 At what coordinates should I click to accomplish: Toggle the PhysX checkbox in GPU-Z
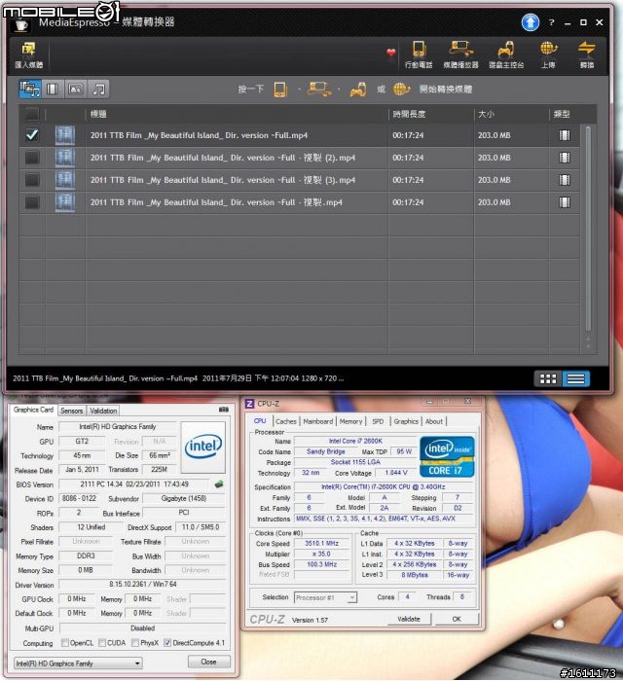135,642
